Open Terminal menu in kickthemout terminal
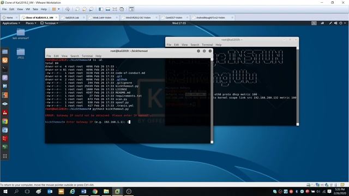This screenshot has height=196, width=349. coord(87,56)
